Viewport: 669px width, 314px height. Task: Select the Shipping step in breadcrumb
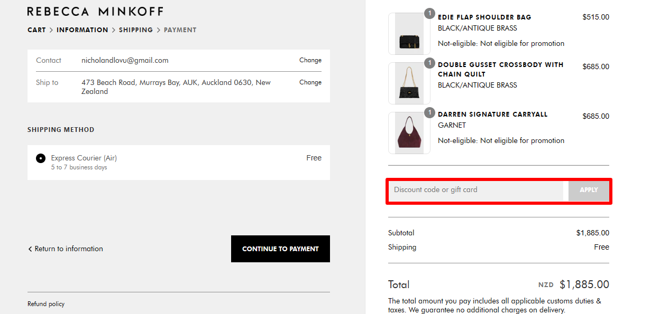point(135,30)
